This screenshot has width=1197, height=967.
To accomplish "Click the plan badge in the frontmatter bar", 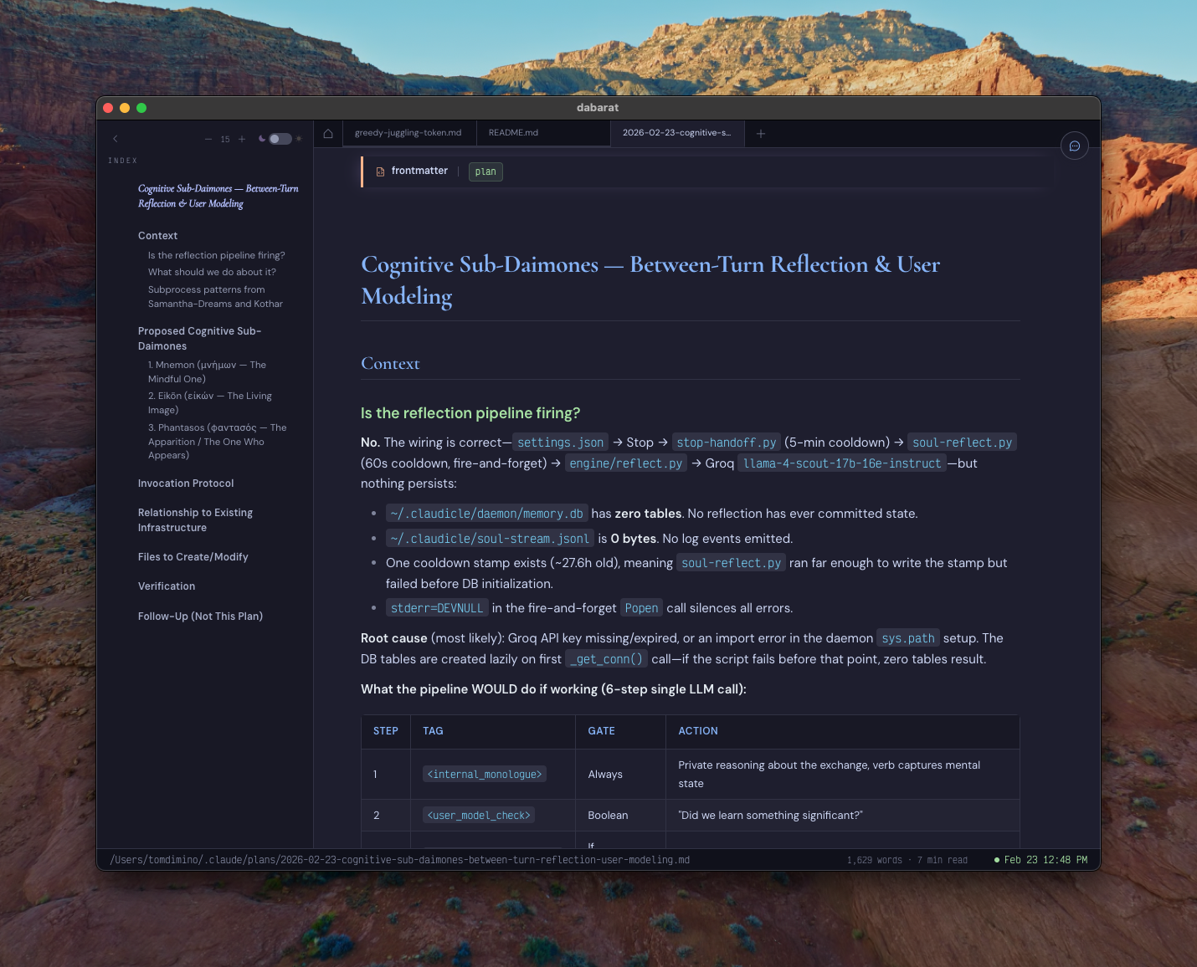I will (485, 171).
